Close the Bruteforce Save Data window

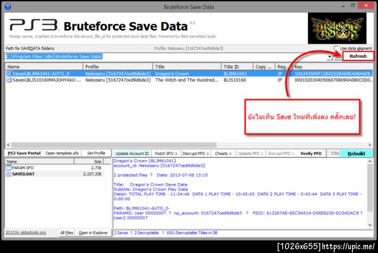pyautogui.click(x=366, y=6)
